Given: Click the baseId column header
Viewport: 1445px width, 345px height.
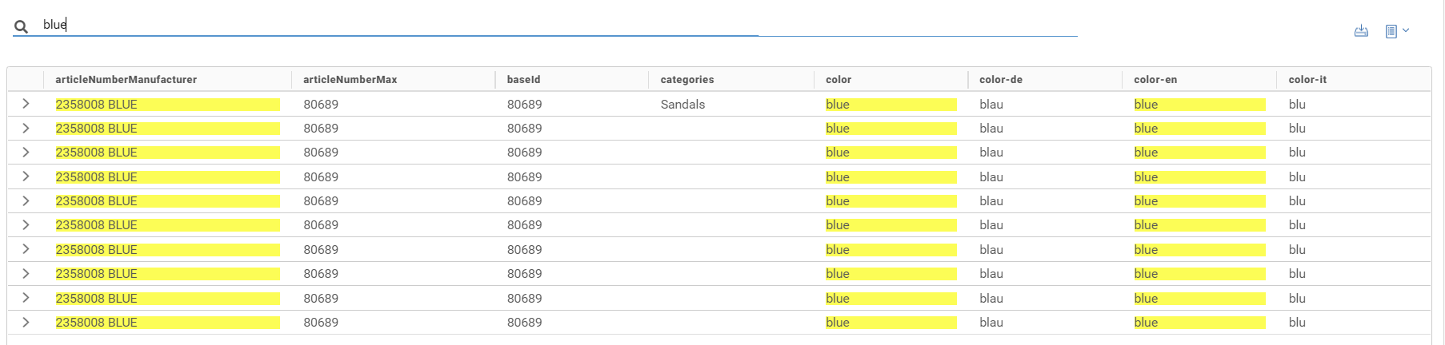Looking at the screenshot, I should (x=523, y=80).
